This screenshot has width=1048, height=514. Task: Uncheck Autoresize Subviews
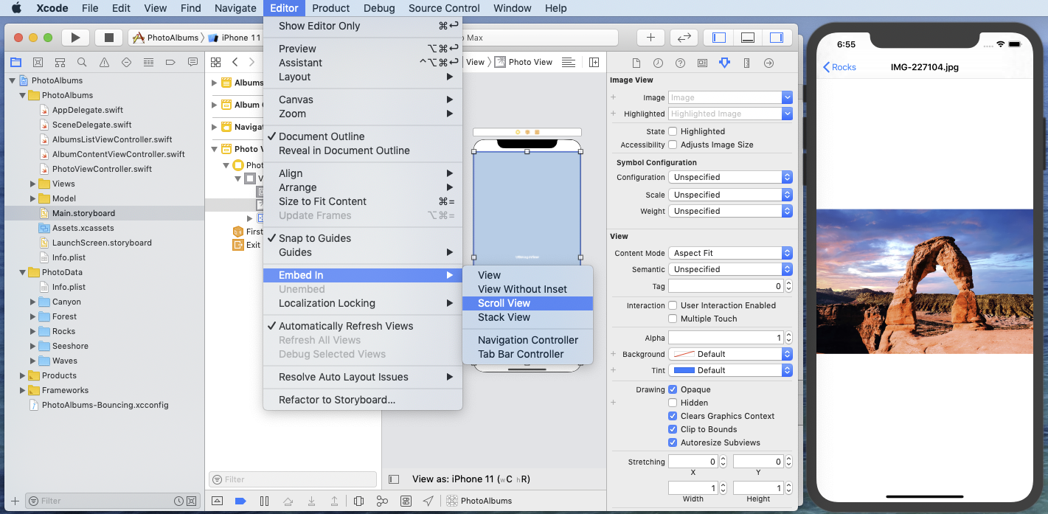coord(673,442)
